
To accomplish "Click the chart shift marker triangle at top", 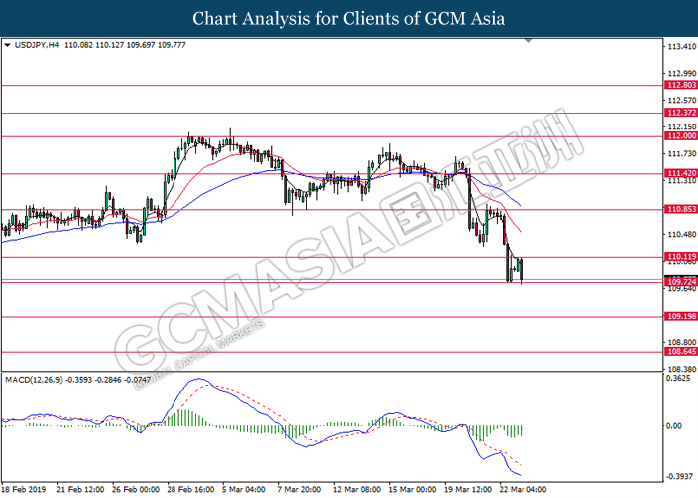I will tap(528, 41).
